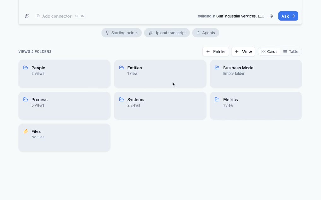The height and width of the screenshot is (200, 321).
Task: Click the list icon for Table layout
Action: coord(285,52)
